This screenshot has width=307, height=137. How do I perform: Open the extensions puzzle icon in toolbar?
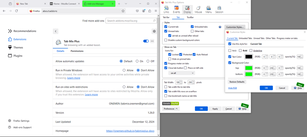[150, 11]
